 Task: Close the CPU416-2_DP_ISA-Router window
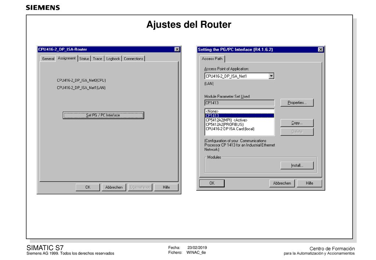[x=177, y=49]
